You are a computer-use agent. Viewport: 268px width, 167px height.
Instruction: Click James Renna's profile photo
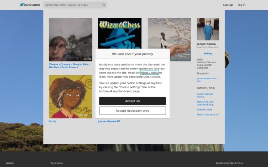click(x=208, y=29)
